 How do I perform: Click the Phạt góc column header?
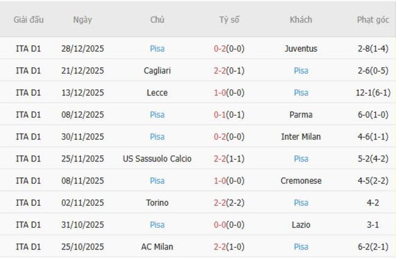373,19
